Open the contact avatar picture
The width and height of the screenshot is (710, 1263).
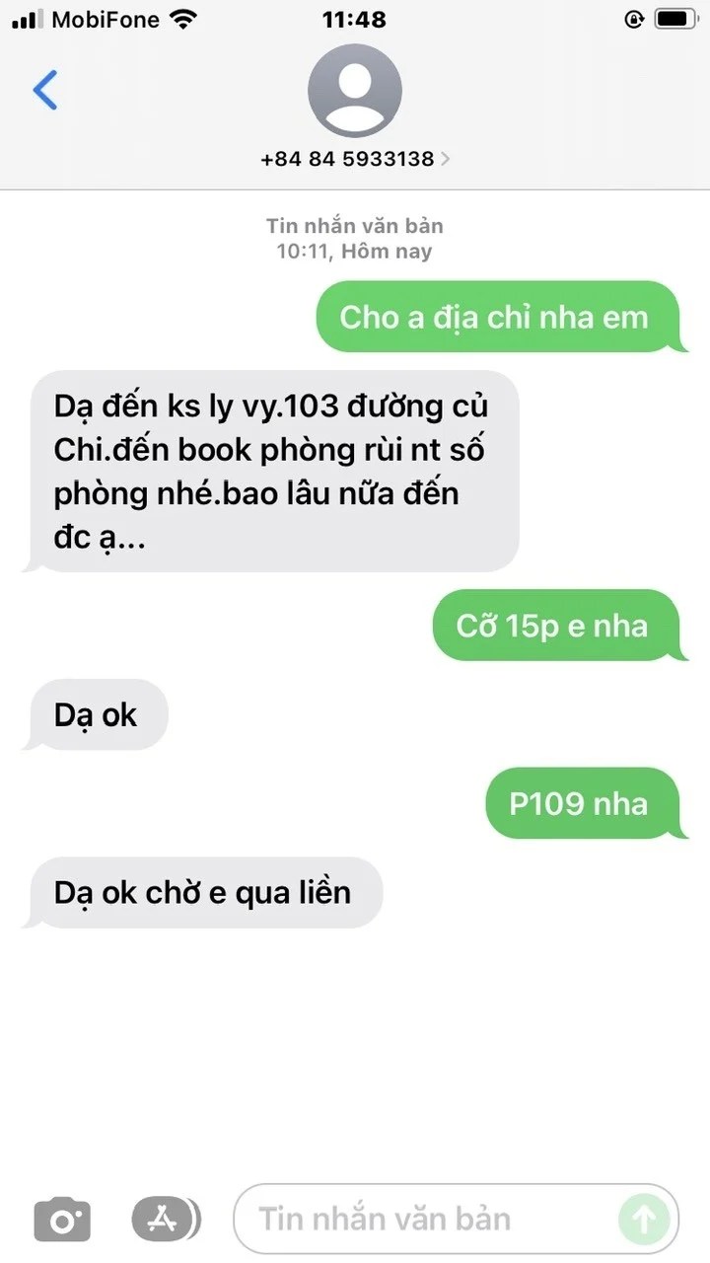[355, 91]
